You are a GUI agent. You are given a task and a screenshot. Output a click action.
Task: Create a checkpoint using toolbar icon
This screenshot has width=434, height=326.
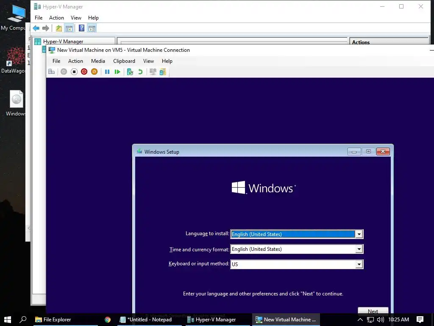(x=130, y=72)
